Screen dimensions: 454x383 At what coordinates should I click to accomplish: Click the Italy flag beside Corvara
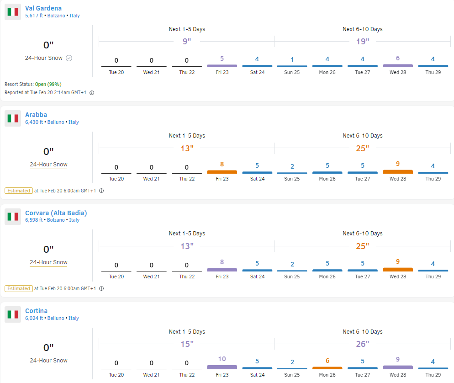point(13,216)
